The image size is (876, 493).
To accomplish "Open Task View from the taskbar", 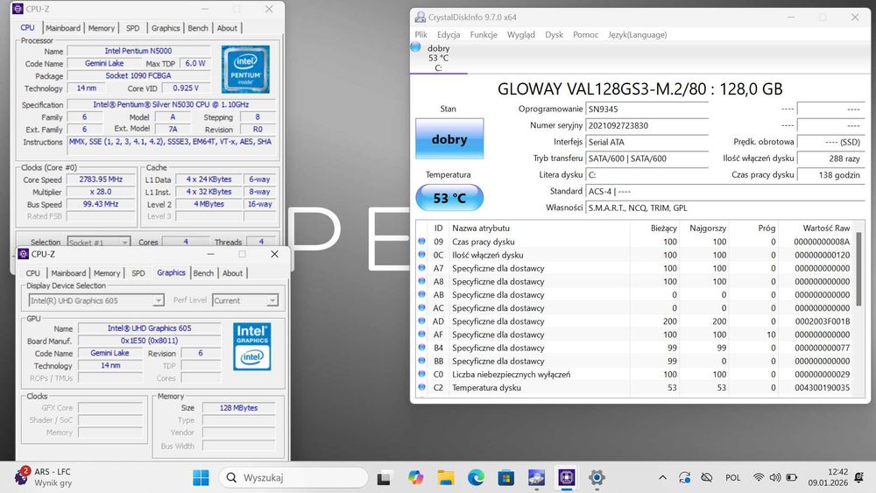I will 384,478.
